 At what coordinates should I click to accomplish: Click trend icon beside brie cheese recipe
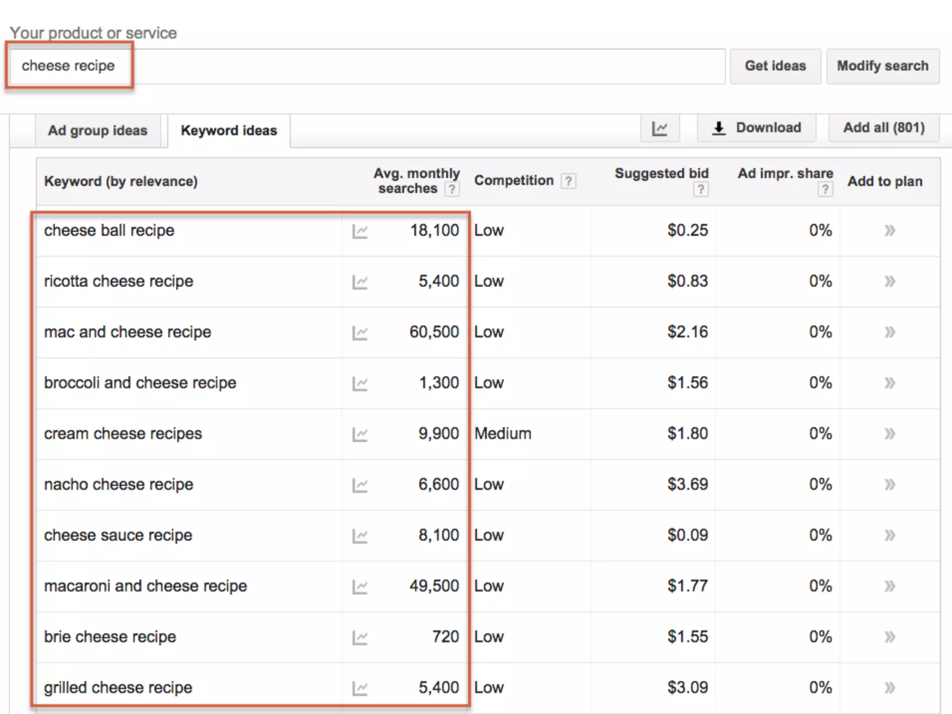pyautogui.click(x=360, y=638)
